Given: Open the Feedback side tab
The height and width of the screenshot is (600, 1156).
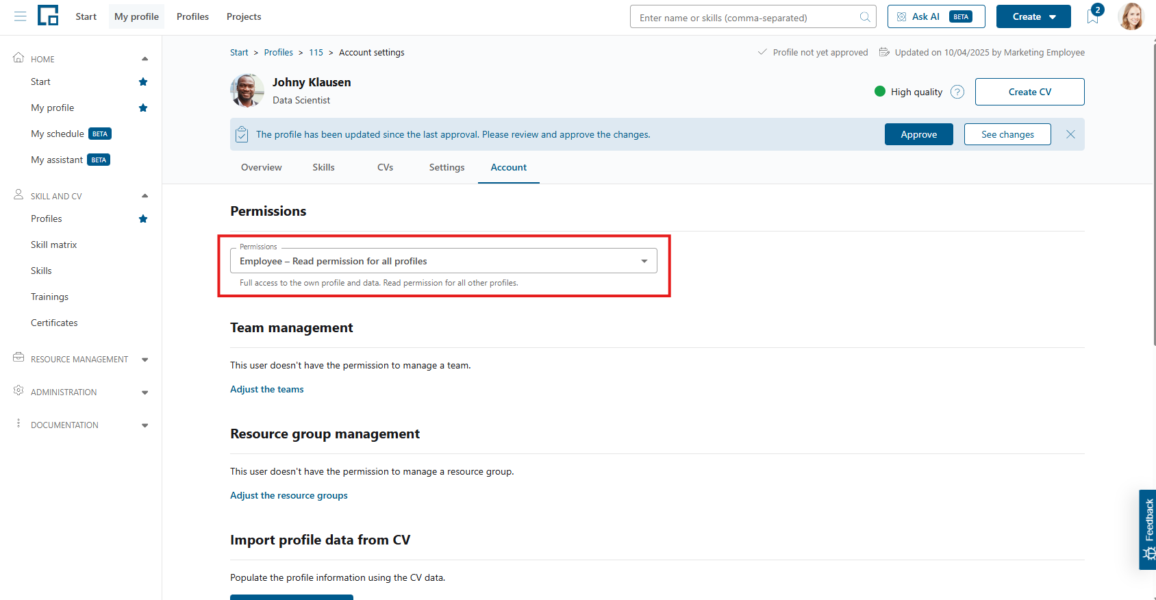Looking at the screenshot, I should click(x=1148, y=529).
